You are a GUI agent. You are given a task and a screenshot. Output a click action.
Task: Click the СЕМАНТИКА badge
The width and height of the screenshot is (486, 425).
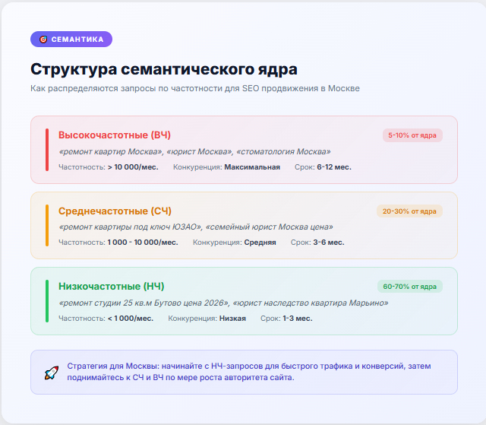[71, 39]
